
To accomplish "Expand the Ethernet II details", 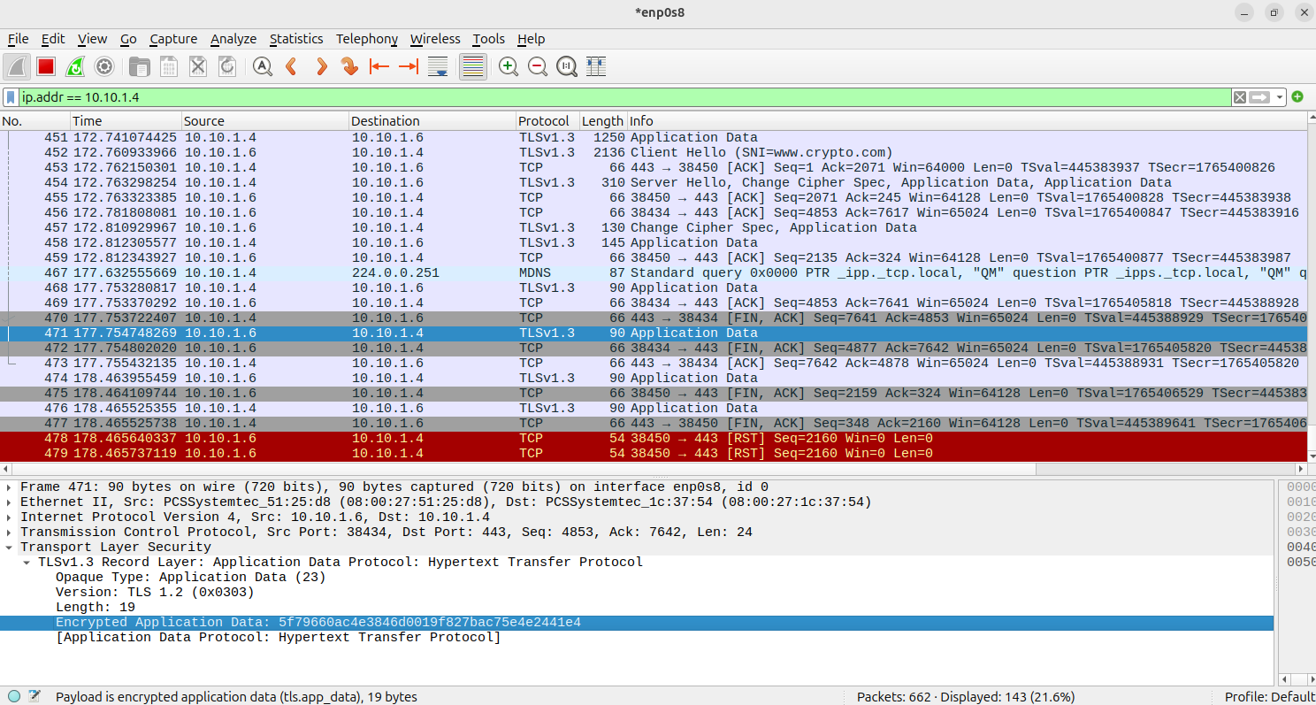I will click(x=10, y=502).
